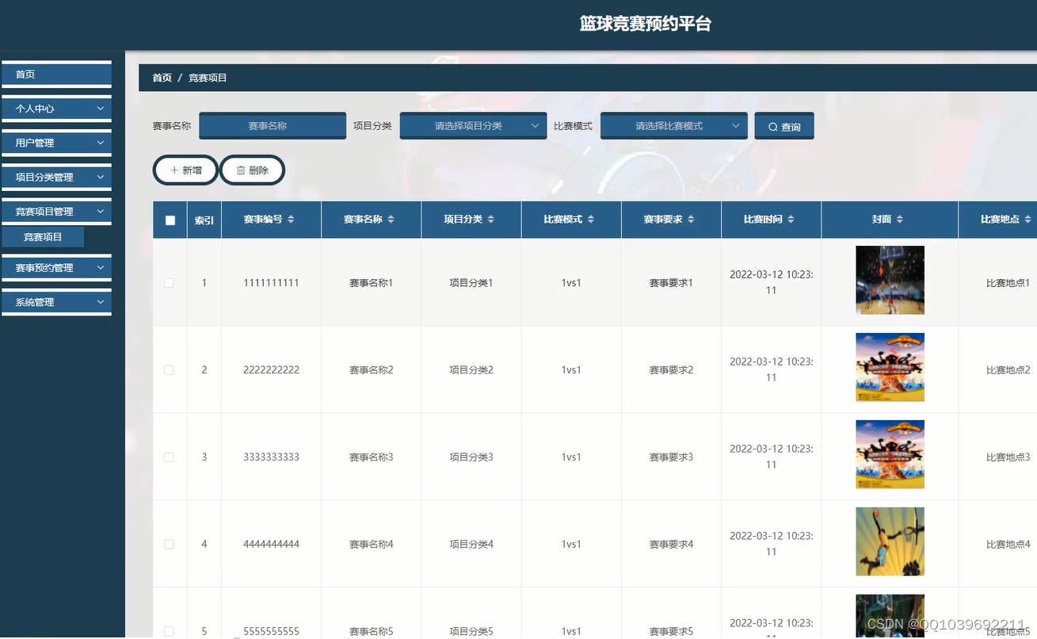Select cell 4444444444
This screenshot has height=639, width=1037.
[x=271, y=545]
